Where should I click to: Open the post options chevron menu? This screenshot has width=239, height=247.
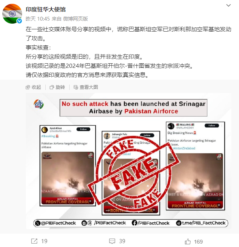point(228,5)
